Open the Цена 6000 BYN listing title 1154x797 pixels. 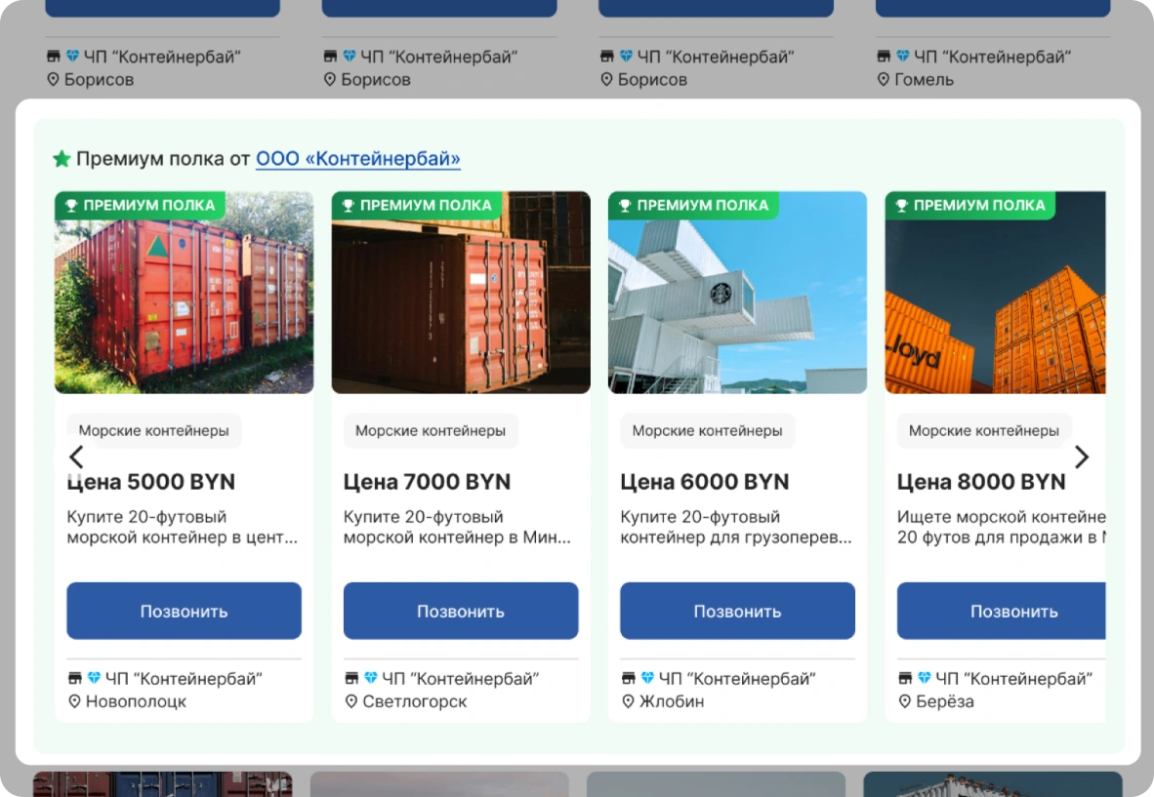704,482
